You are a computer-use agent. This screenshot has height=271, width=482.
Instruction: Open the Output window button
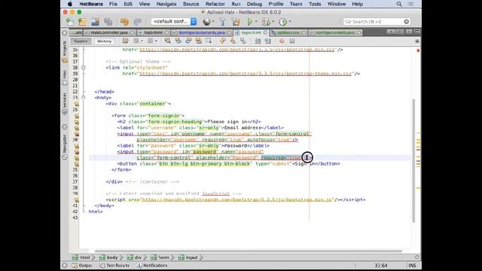point(82,266)
